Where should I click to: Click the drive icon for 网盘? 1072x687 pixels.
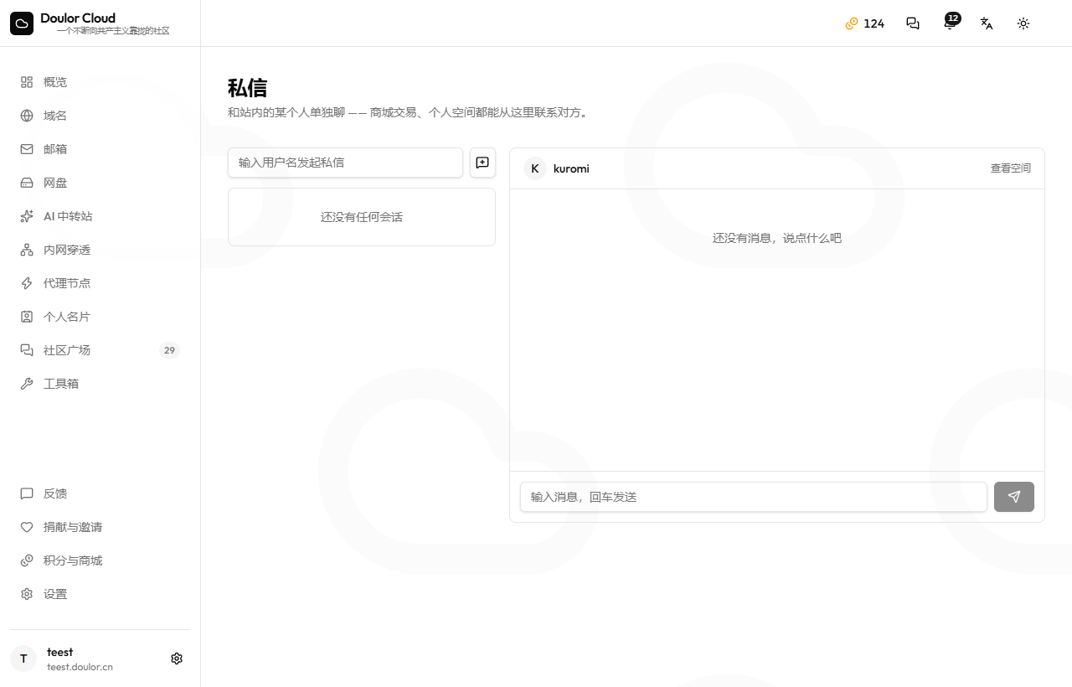tap(27, 183)
